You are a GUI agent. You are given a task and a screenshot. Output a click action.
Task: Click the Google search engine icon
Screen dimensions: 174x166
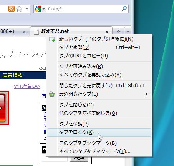(38, 9)
